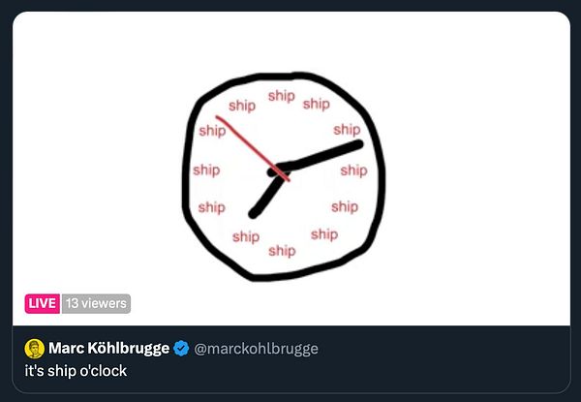Click "ship" at the eight o'clock position
Screen dimensions: 581x402
coord(211,206)
